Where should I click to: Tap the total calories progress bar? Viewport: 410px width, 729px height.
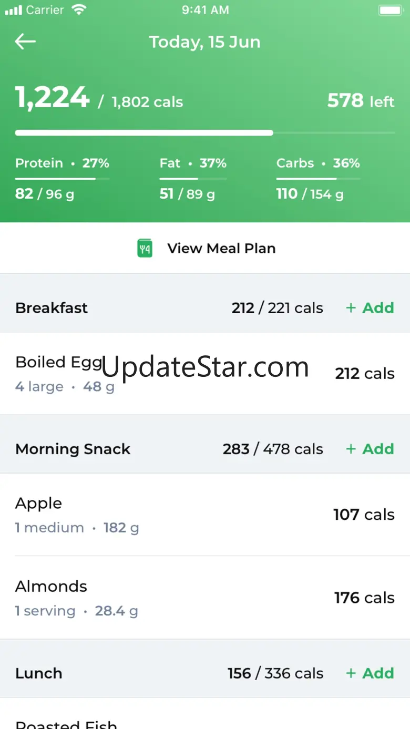point(205,133)
